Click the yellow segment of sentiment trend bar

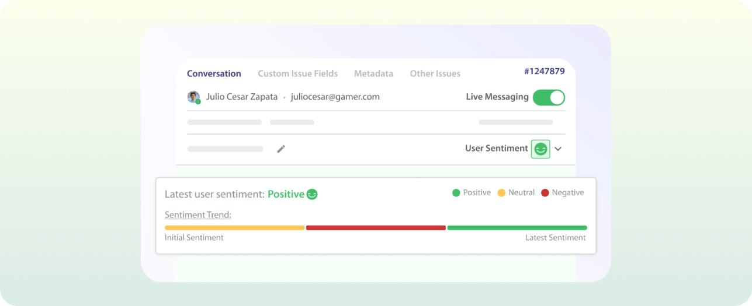[x=234, y=228]
